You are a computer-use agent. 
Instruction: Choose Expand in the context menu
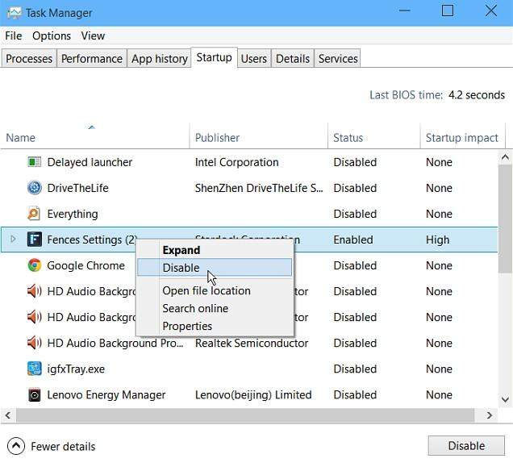(215, 250)
